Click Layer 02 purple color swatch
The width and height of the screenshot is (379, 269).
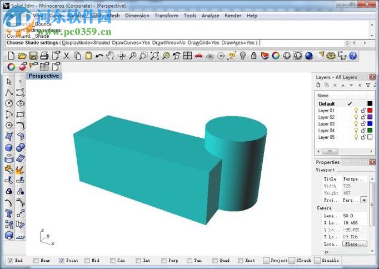pyautogui.click(x=370, y=117)
